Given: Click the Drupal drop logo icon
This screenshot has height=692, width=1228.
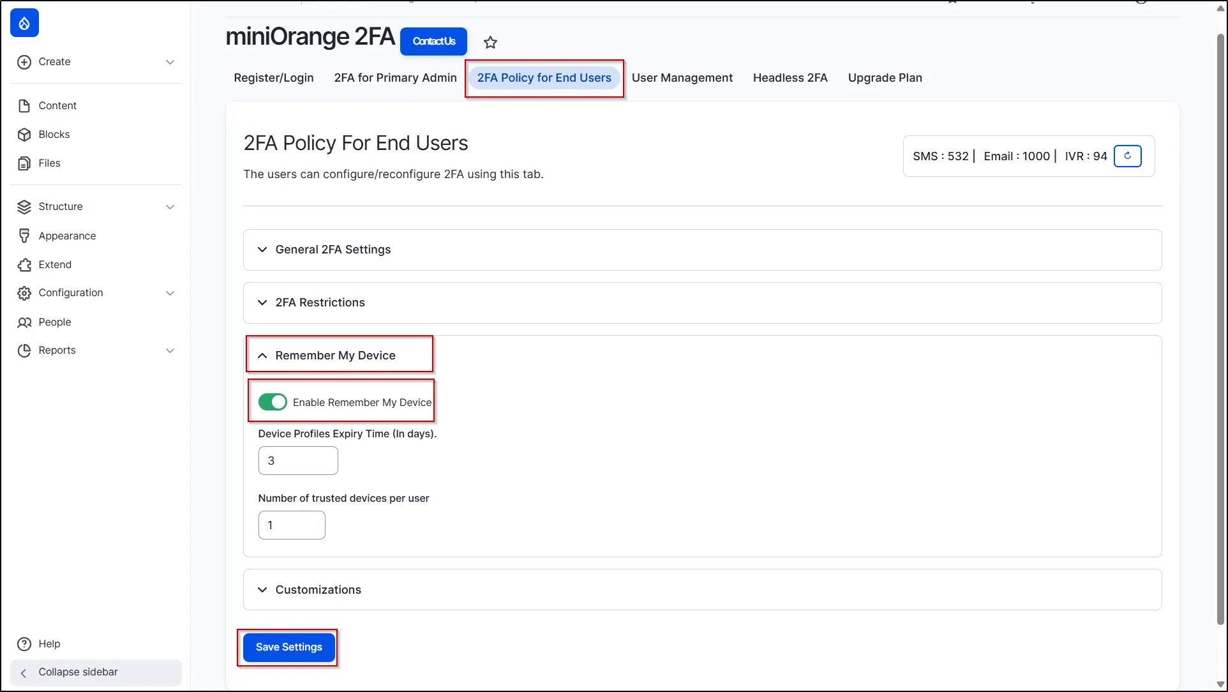Looking at the screenshot, I should tap(24, 23).
